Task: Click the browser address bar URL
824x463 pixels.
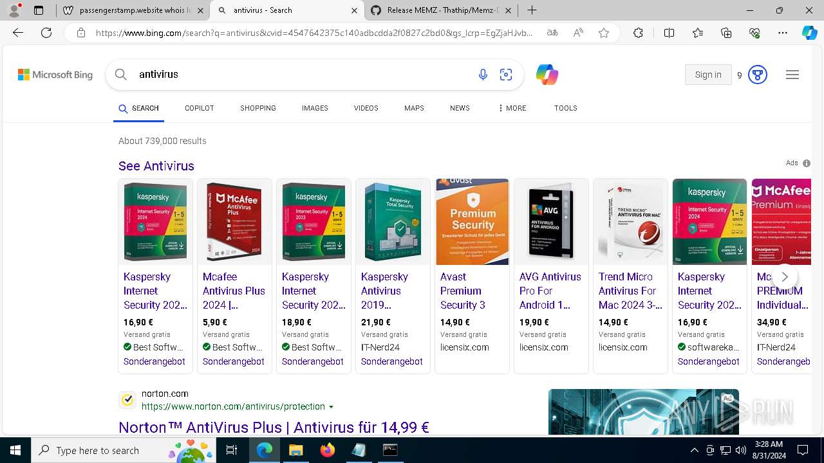Action: (314, 33)
